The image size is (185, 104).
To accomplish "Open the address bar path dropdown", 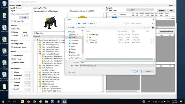I will click(x=125, y=23).
